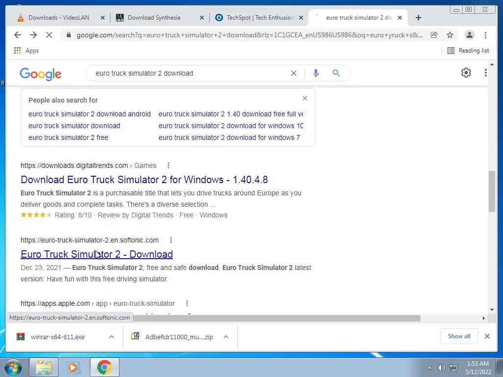Click the scroll down arrow
This screenshot has height=377, width=503.
(492, 310)
